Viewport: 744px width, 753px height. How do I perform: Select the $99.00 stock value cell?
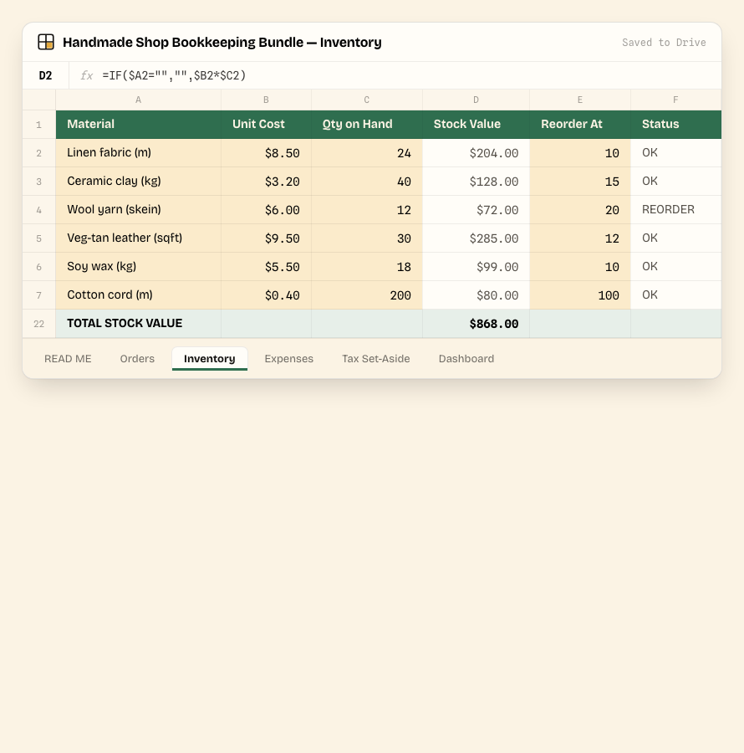click(476, 267)
